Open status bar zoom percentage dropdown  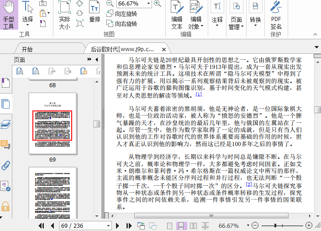pos(248,226)
